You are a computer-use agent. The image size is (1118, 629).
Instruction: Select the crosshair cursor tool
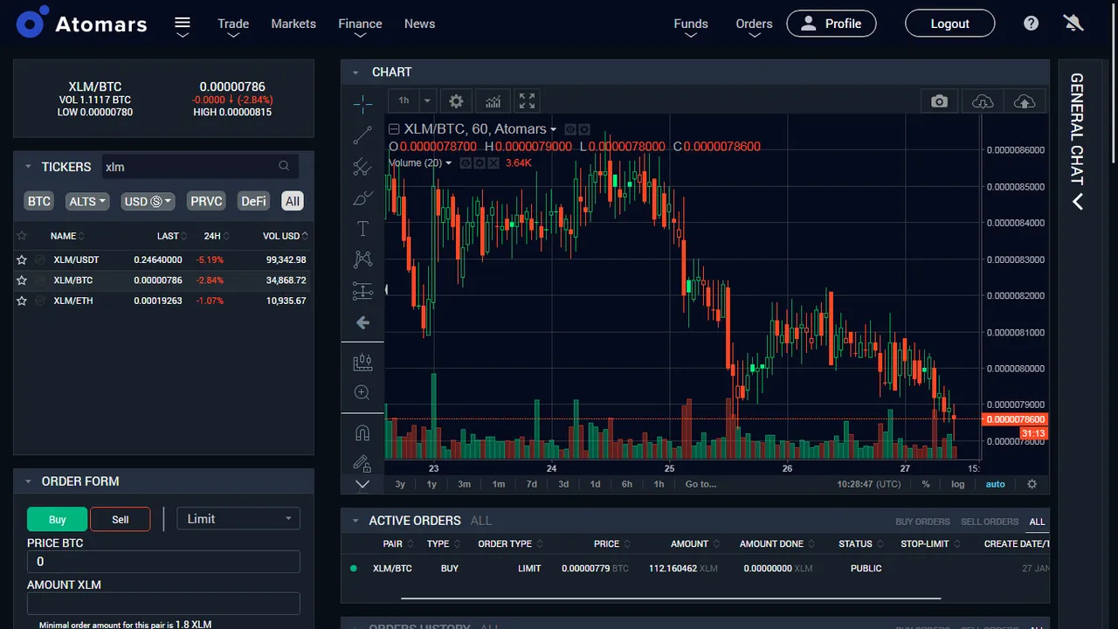362,105
